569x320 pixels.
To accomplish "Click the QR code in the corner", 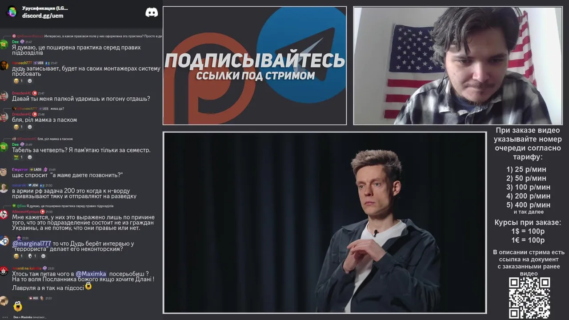I will click(x=529, y=298).
